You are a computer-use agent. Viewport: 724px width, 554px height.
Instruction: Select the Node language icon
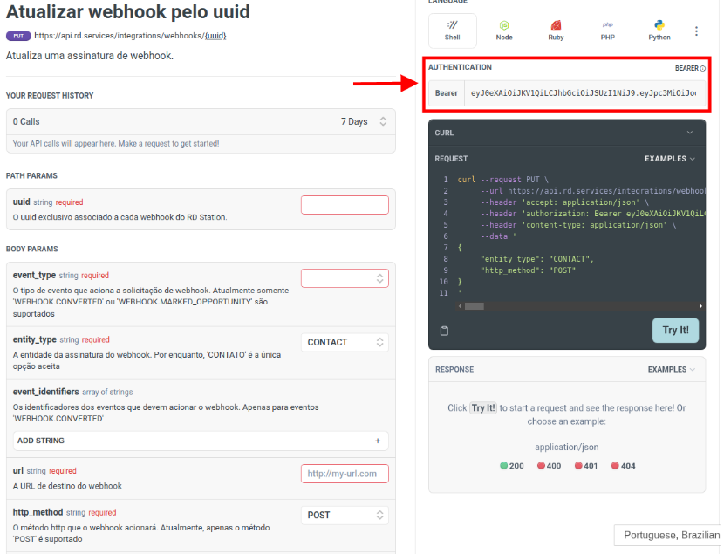click(504, 31)
